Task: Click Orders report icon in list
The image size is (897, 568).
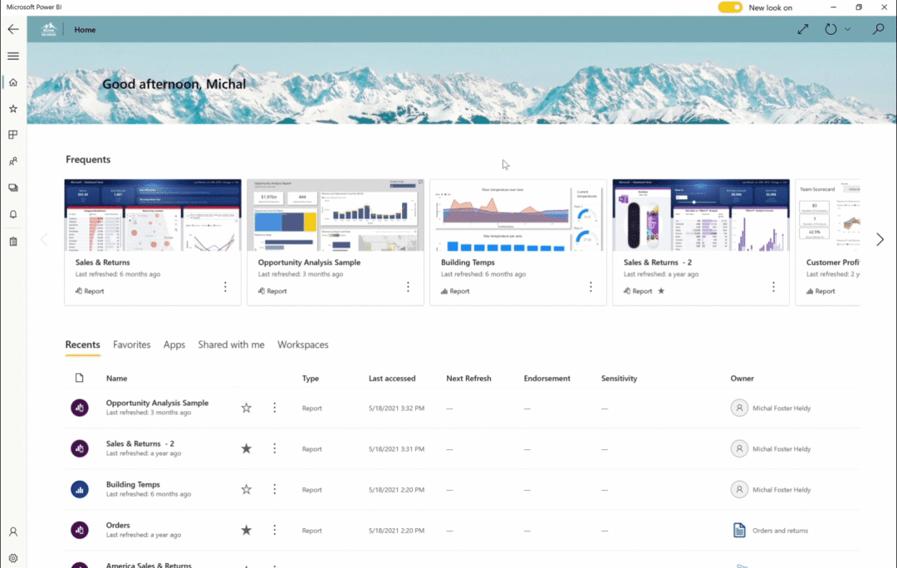Action: pyautogui.click(x=80, y=530)
